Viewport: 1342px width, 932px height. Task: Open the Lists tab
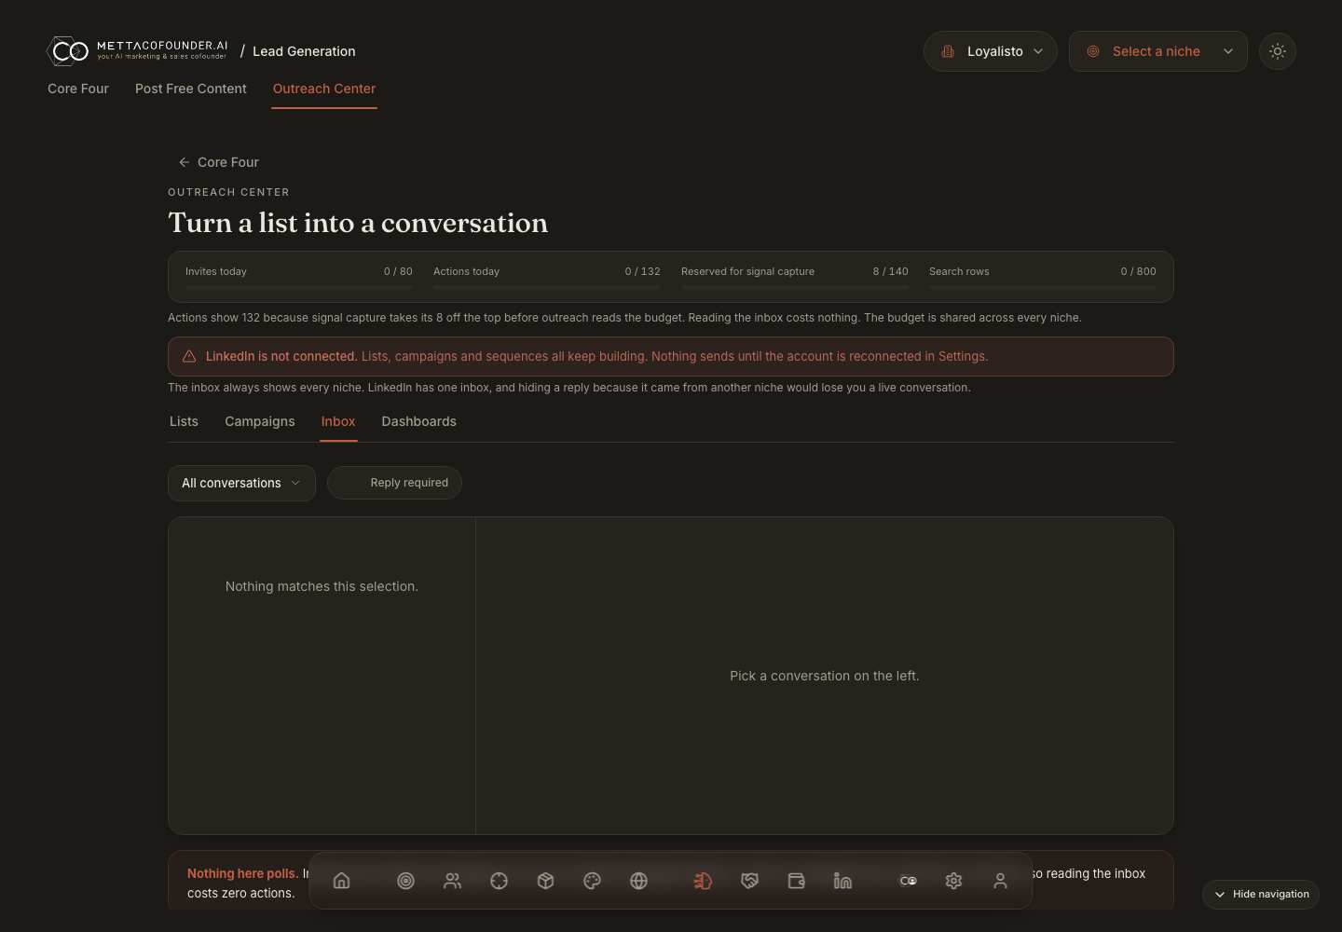click(x=184, y=421)
